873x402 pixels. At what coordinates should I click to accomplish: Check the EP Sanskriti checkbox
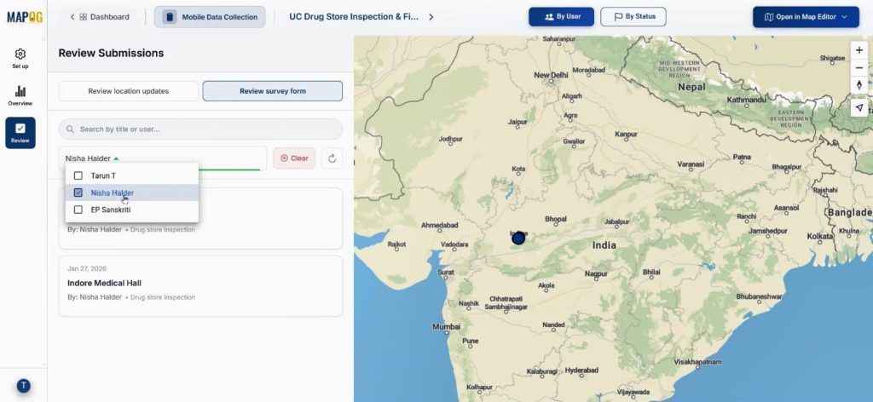78,210
